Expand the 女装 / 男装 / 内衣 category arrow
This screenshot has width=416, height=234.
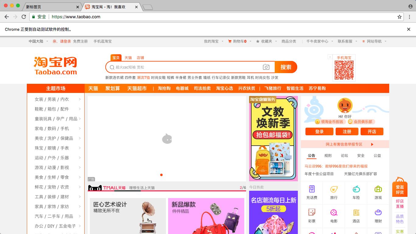click(x=80, y=99)
